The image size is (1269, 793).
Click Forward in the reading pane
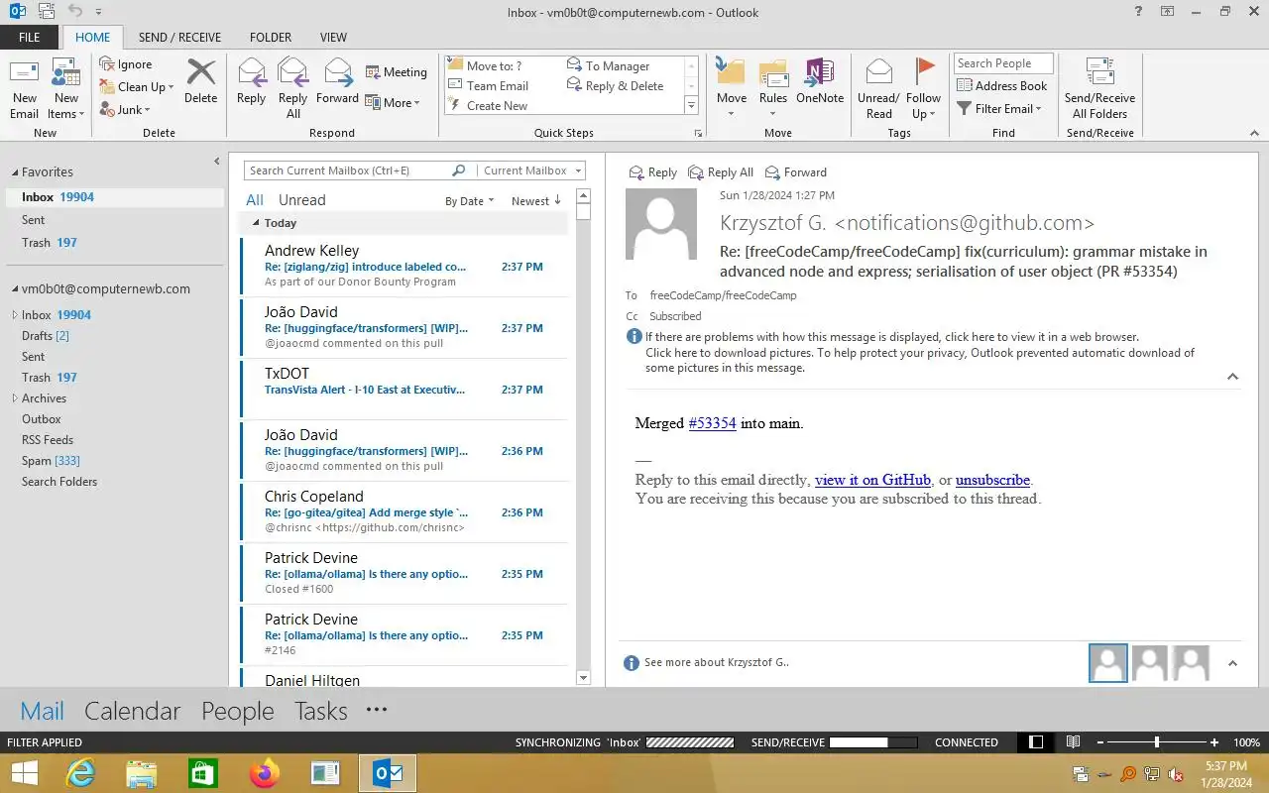795,172
